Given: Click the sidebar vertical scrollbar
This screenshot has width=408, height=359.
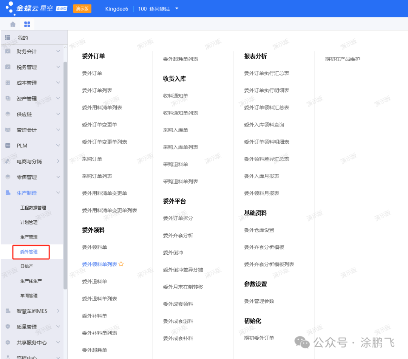Looking at the screenshot, I should click(x=65, y=174).
